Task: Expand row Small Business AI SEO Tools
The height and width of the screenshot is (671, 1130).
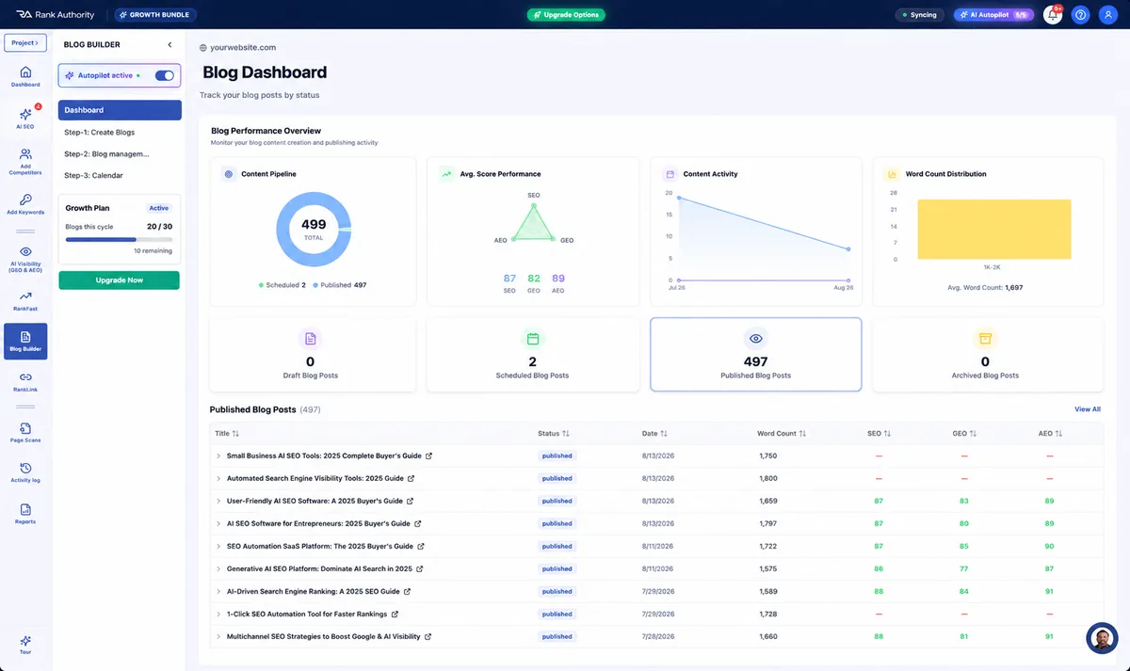Action: 218,455
